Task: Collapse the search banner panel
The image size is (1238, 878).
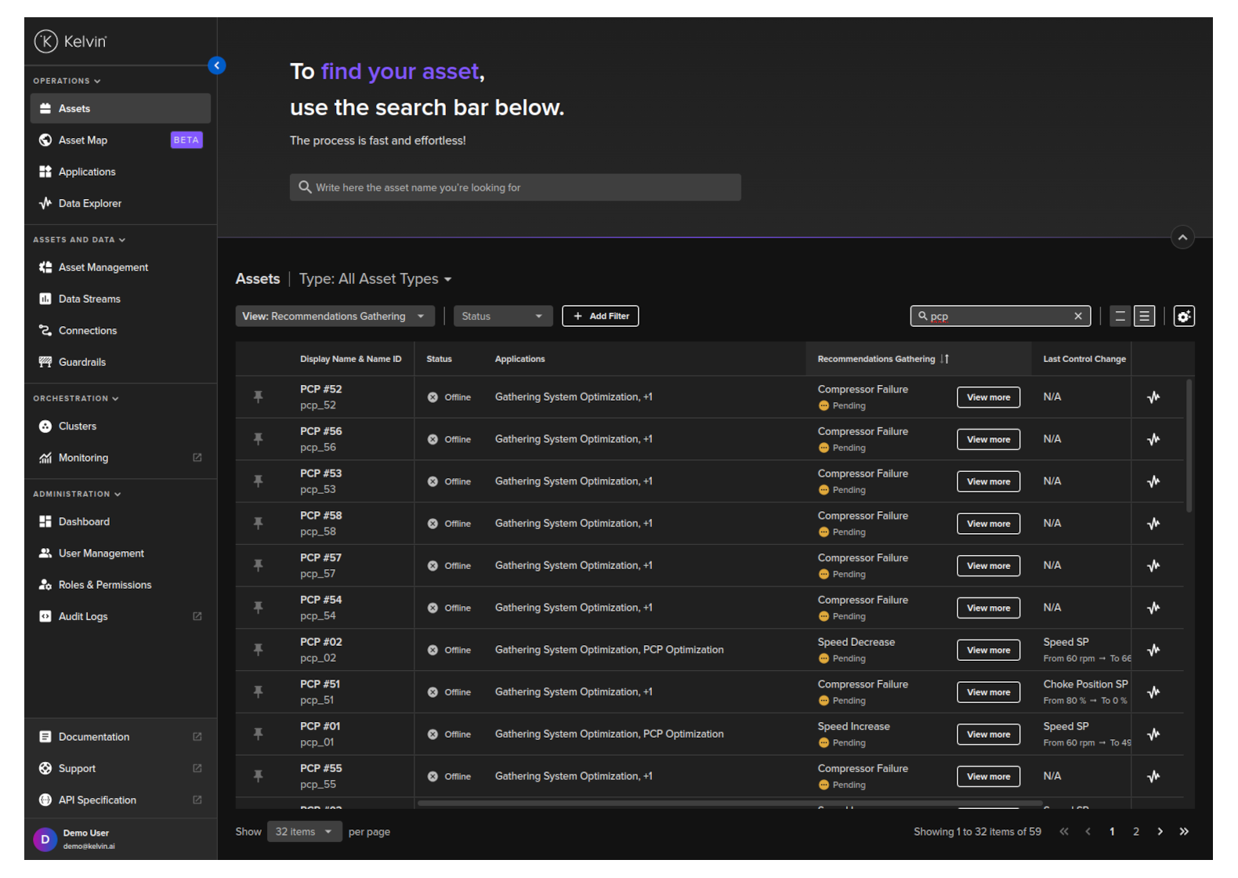Action: [x=1182, y=238]
